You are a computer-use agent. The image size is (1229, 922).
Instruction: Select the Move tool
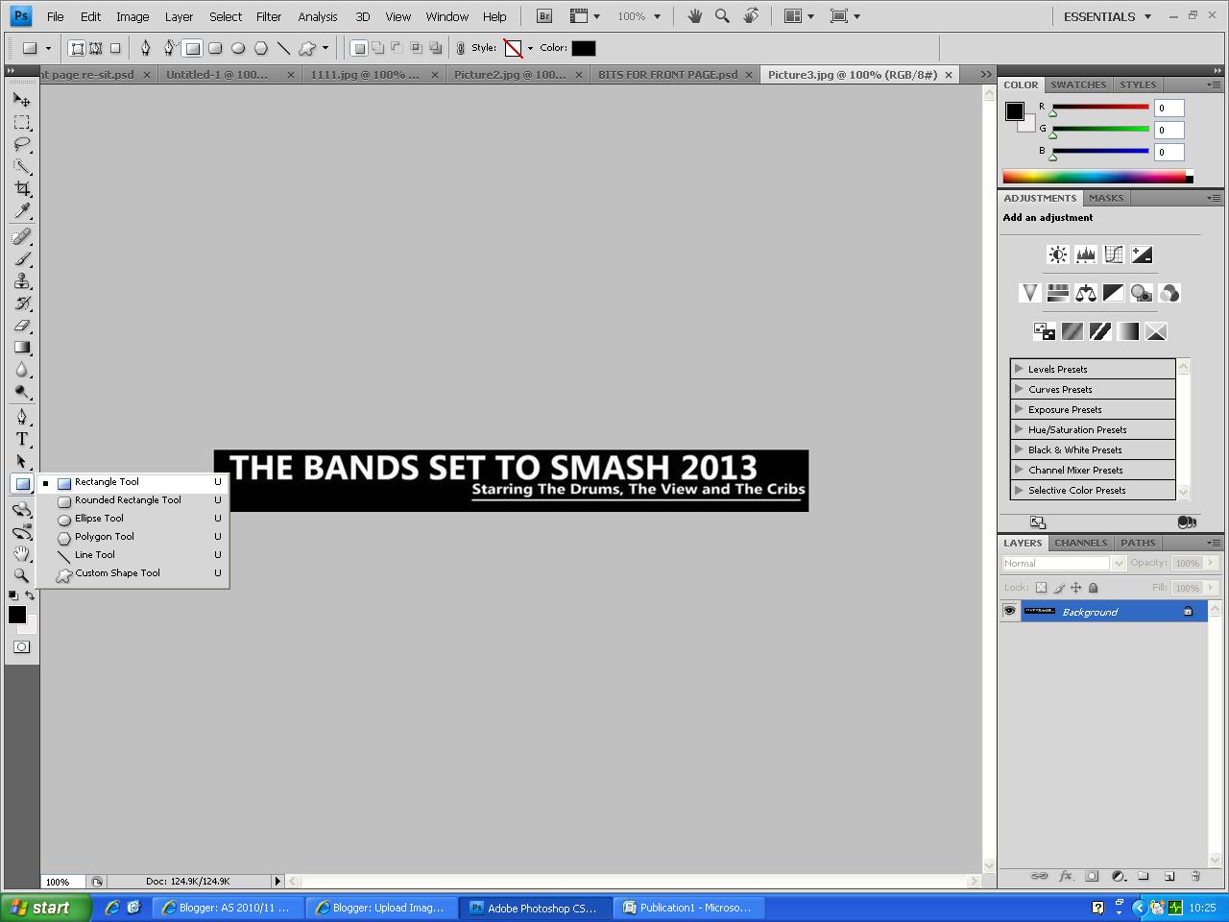(21, 99)
